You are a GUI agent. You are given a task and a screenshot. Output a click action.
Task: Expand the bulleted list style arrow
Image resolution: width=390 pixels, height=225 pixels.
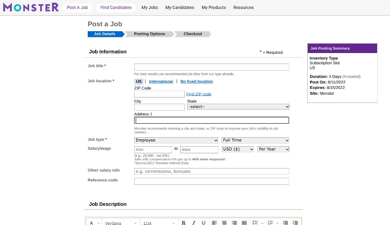[x=262, y=223]
